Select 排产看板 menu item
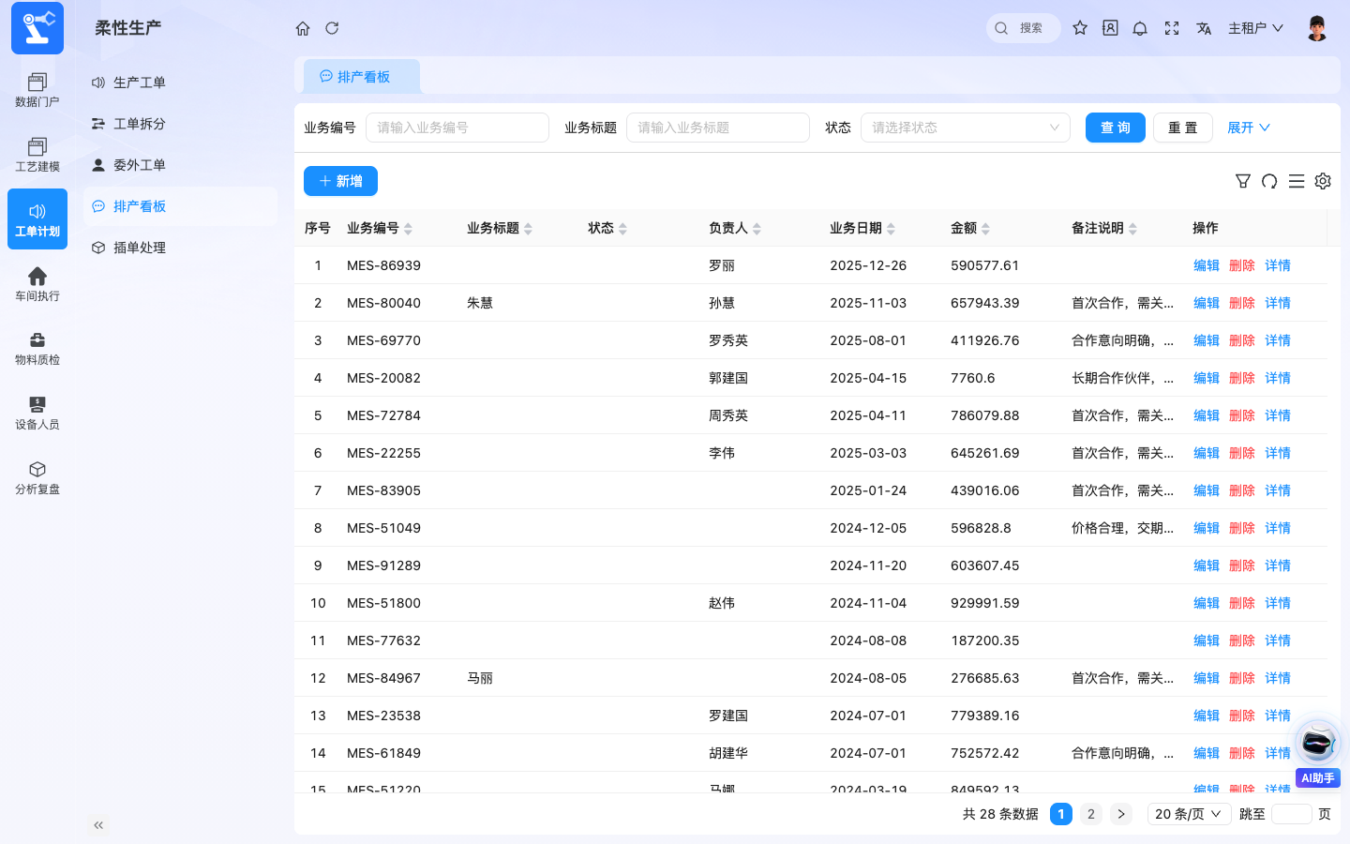1350x844 pixels. [x=180, y=206]
